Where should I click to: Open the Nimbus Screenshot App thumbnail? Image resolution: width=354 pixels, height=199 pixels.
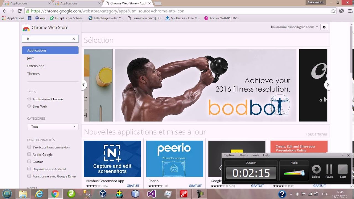tap(112, 159)
